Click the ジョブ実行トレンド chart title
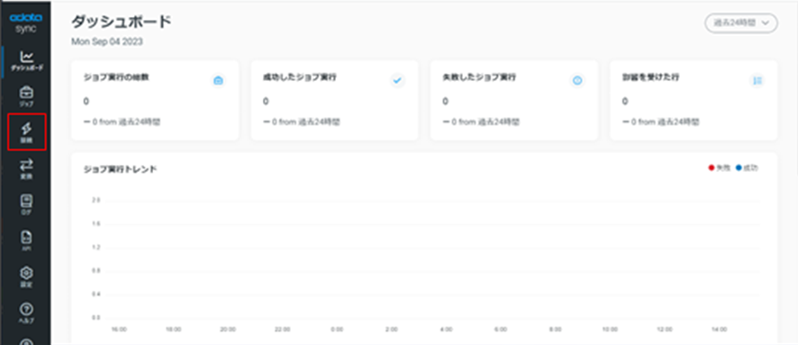The width and height of the screenshot is (798, 345). [120, 169]
